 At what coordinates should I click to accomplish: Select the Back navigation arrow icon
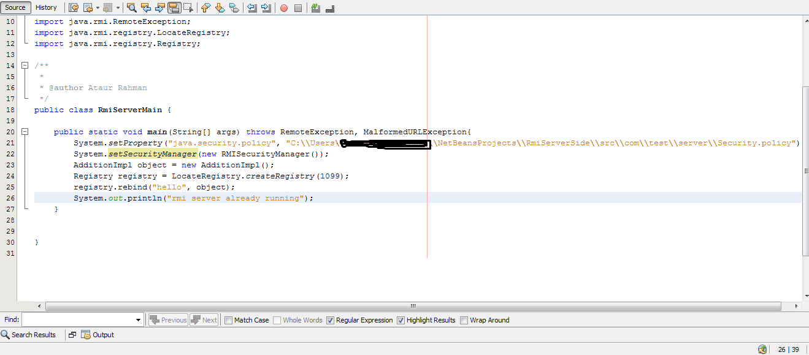pos(88,7)
